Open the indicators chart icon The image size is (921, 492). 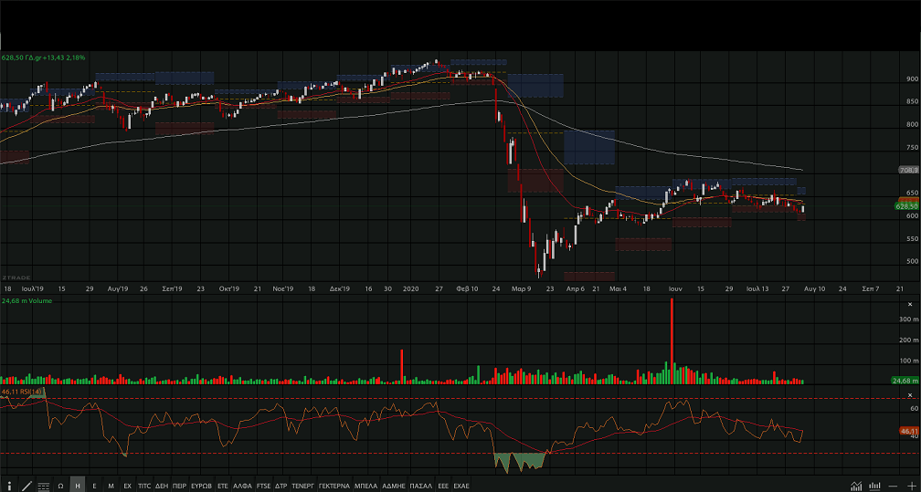[856, 487]
